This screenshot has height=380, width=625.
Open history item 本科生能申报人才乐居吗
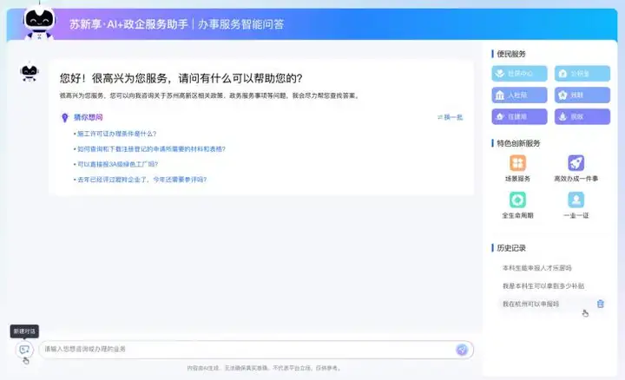(536, 268)
